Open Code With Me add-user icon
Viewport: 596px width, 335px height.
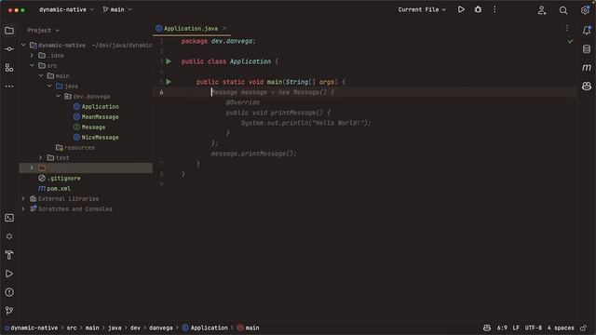coord(542,10)
